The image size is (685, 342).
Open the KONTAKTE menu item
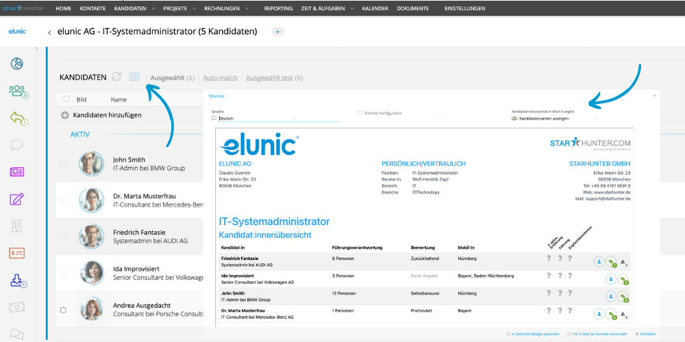[x=92, y=8]
